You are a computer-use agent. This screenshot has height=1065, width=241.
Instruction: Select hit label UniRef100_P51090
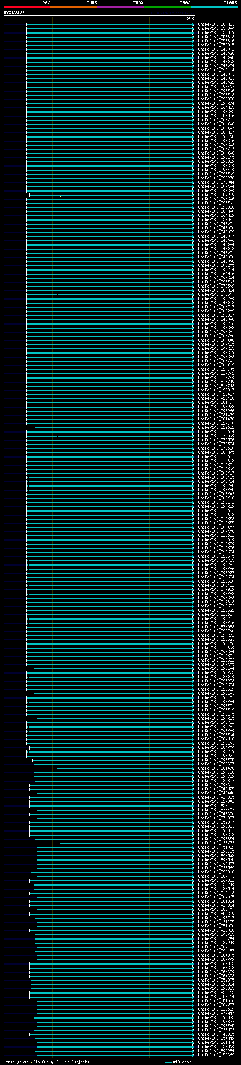click(216, 926)
